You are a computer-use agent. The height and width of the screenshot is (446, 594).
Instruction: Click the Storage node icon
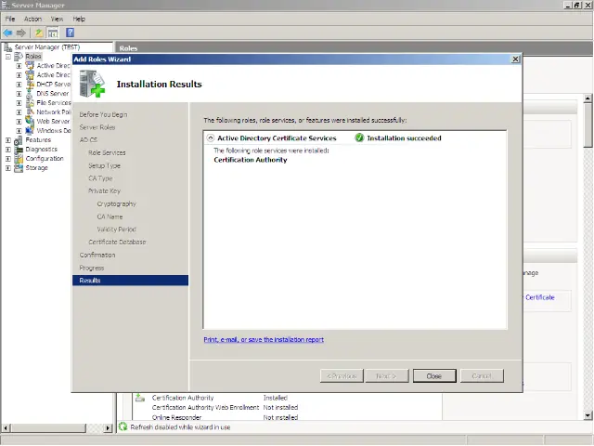tap(19, 168)
